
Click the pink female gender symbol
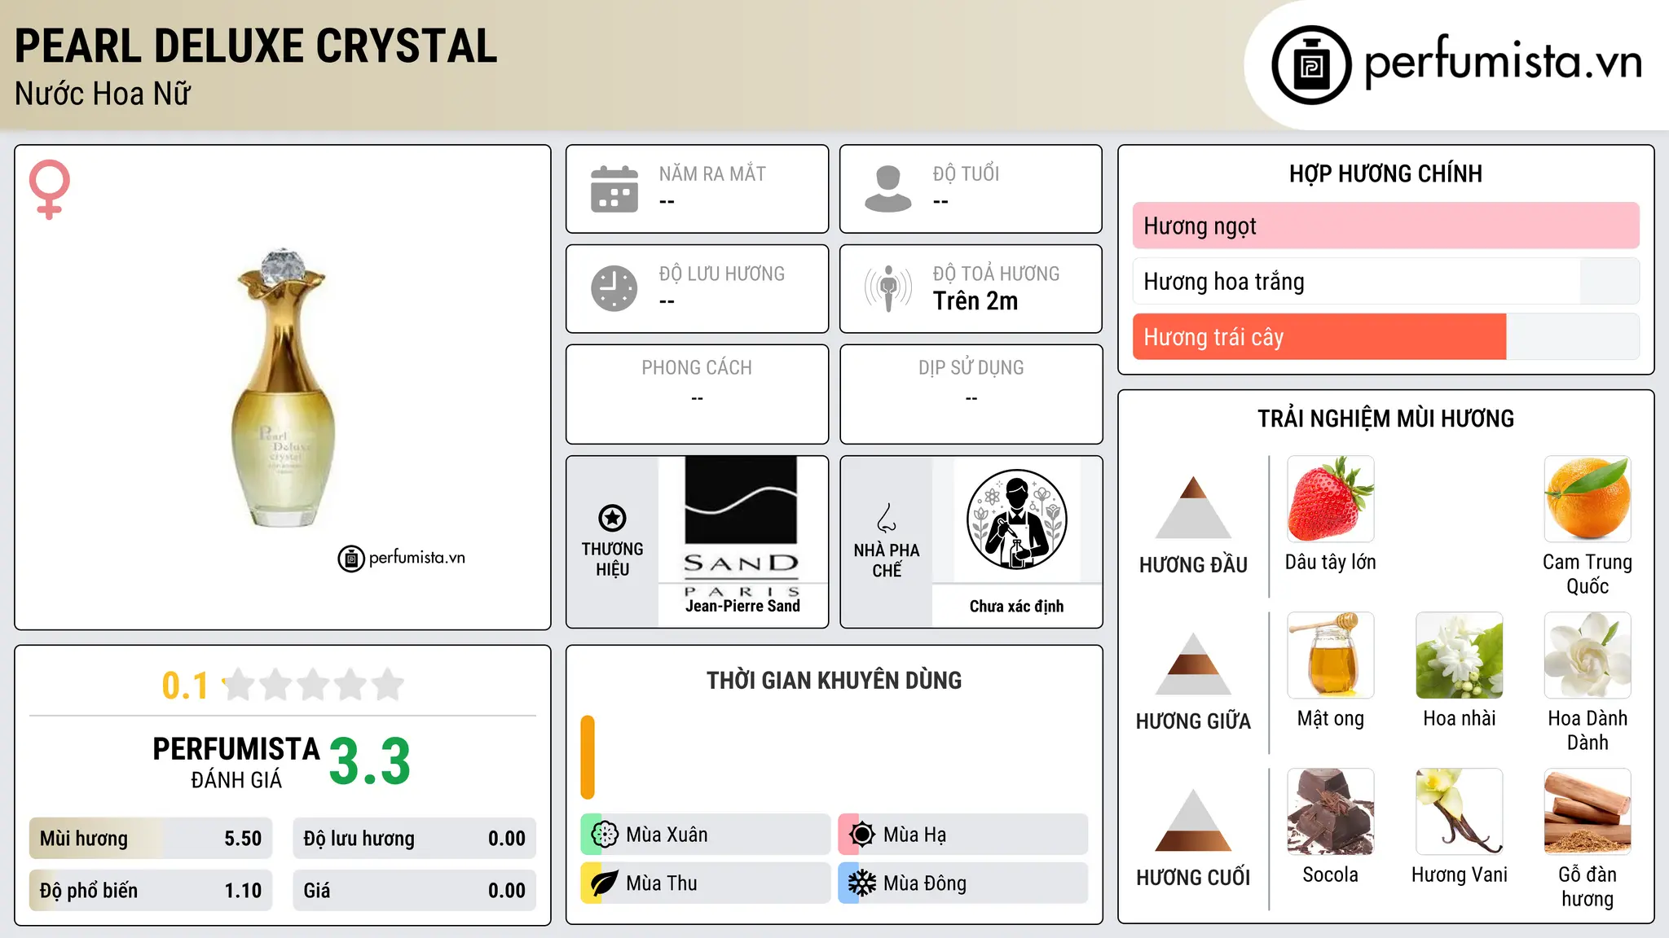coord(50,189)
